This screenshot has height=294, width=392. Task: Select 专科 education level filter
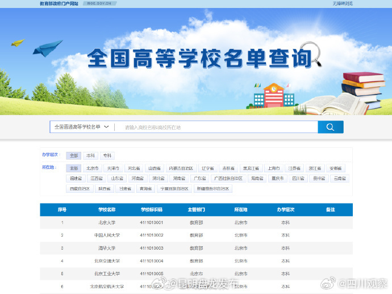(x=107, y=155)
